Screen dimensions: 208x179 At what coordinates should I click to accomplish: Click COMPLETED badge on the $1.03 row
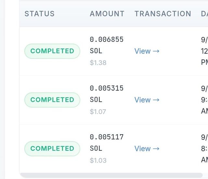(x=52, y=149)
